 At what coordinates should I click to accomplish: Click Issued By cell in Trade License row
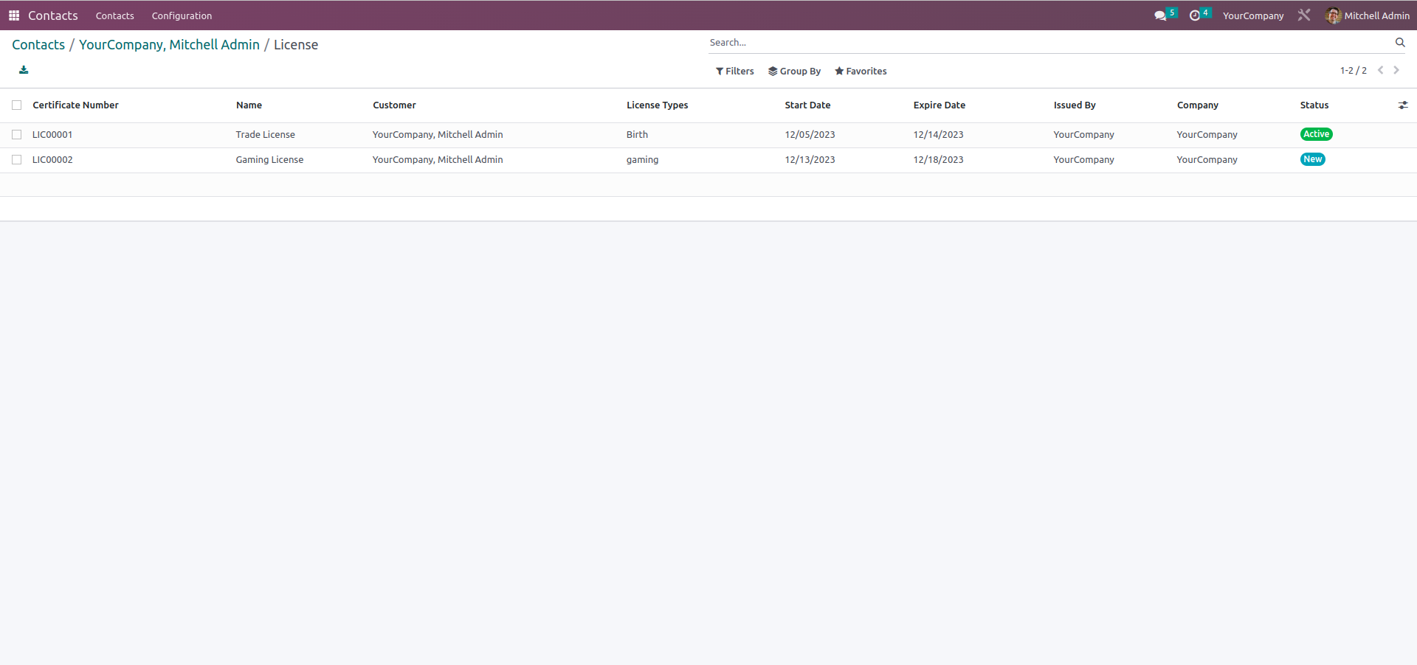(1084, 135)
